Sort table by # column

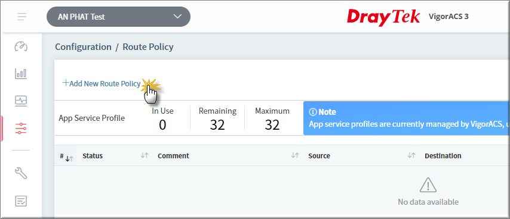(x=69, y=158)
